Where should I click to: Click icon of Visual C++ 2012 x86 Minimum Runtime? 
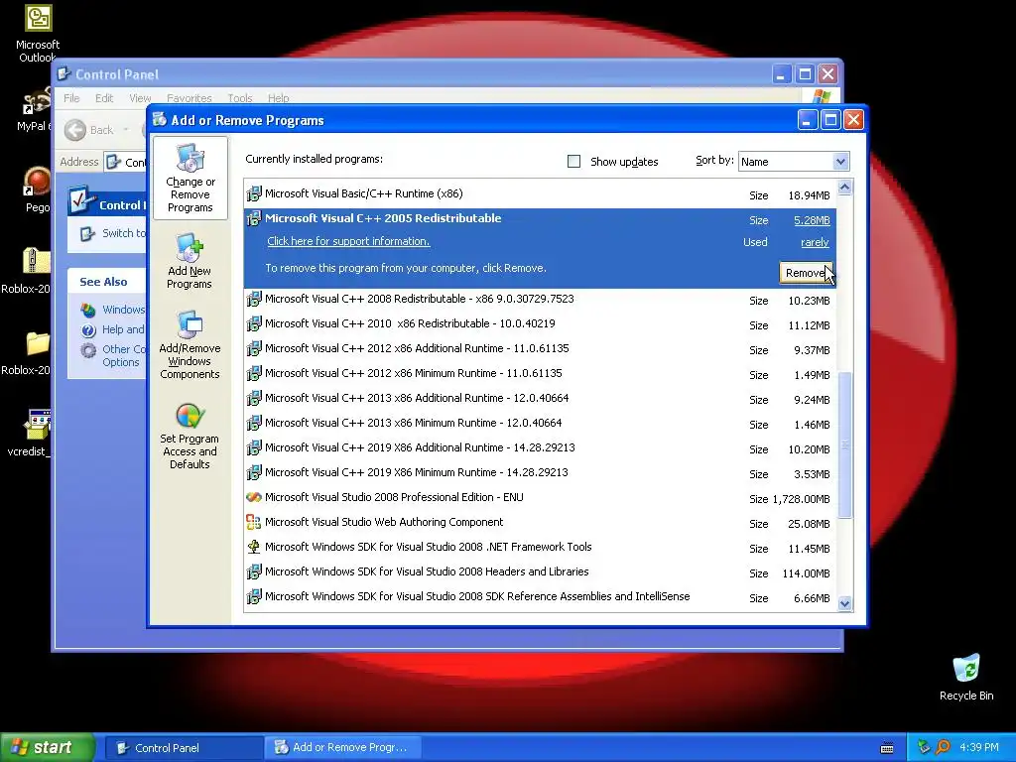[x=254, y=373]
